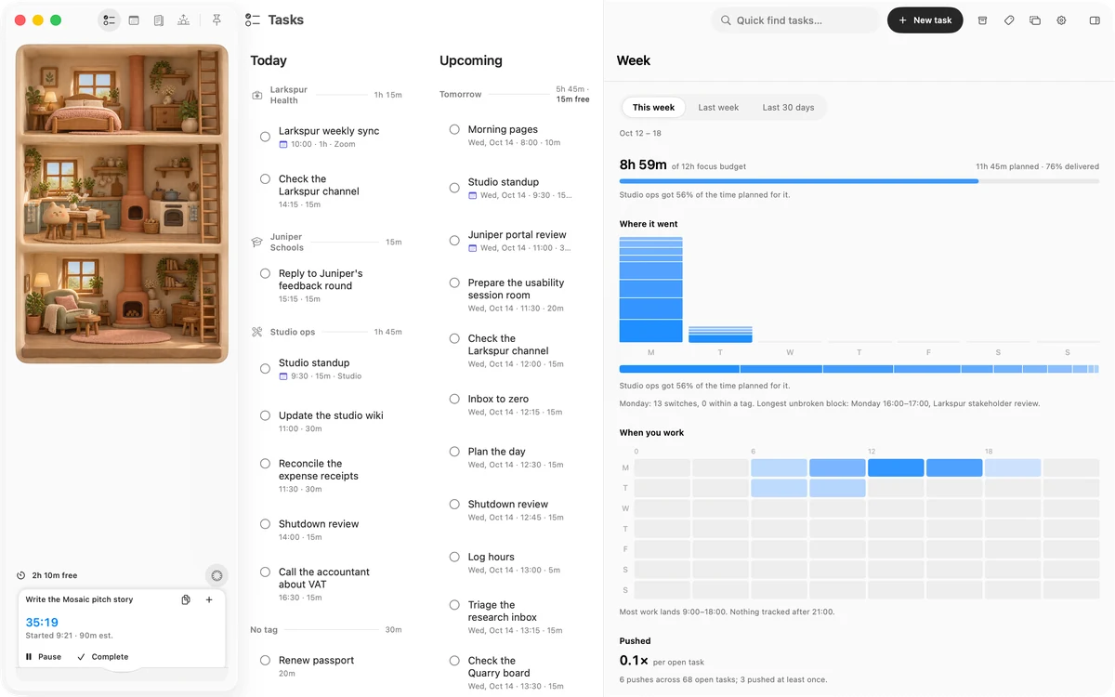Screen dimensions: 1115x697
Task: Focus the Quick find tasks field
Action: (x=795, y=20)
